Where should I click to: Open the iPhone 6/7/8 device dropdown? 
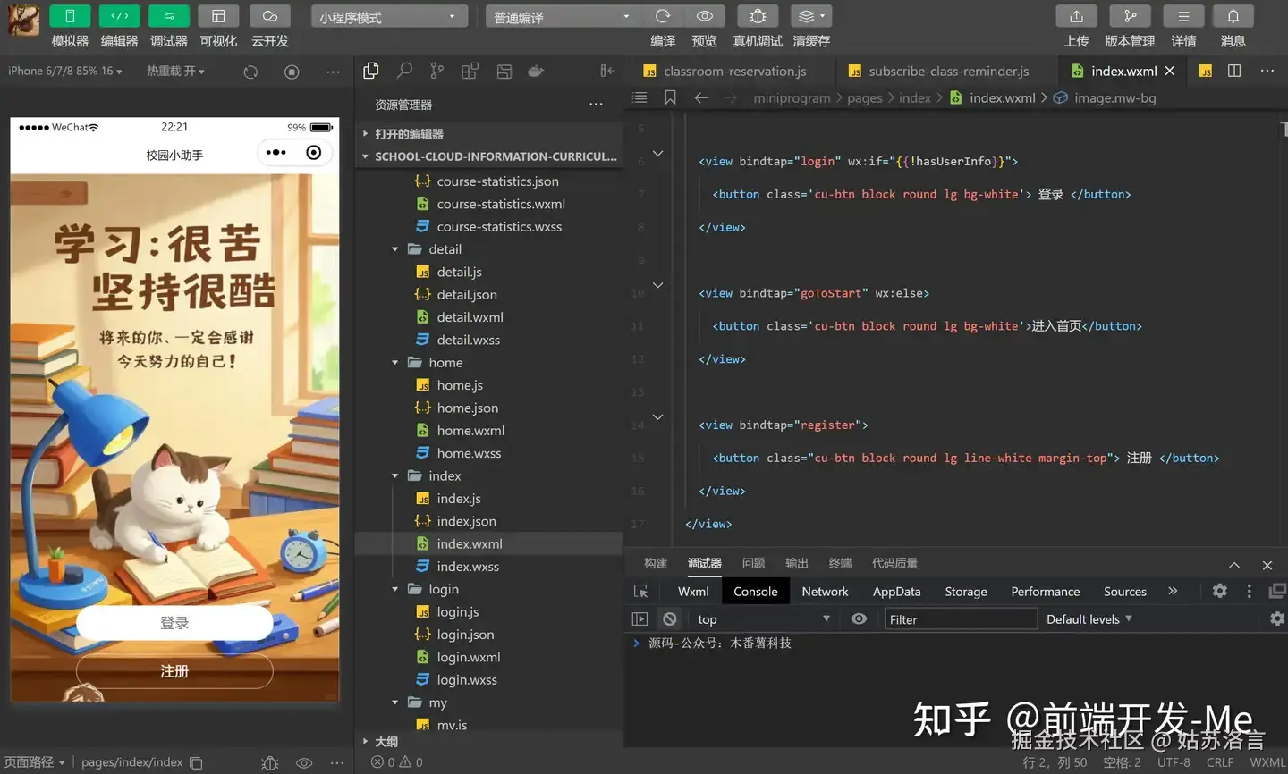tap(64, 71)
